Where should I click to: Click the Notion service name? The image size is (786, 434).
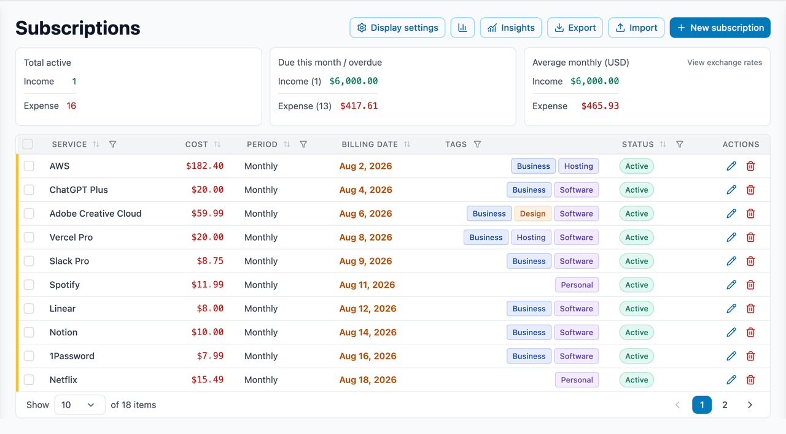(64, 332)
